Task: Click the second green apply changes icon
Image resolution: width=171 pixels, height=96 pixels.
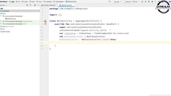Action: pyautogui.click(x=145, y=2)
